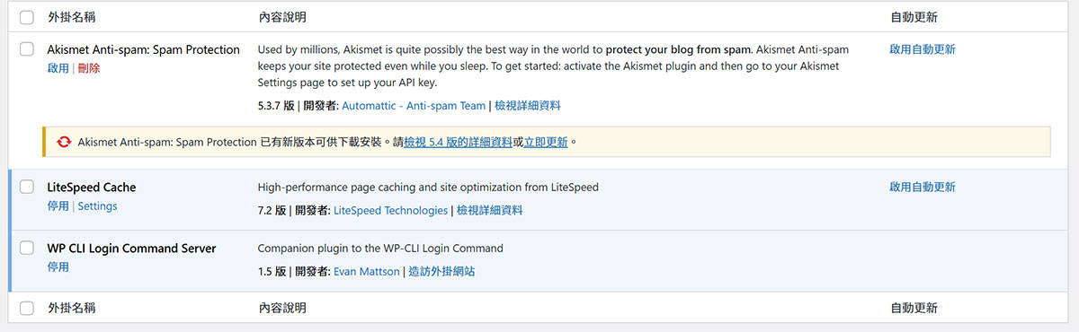1079x332 pixels.
Task: Click 立即更新 to update Akismet now
Action: click(547, 142)
